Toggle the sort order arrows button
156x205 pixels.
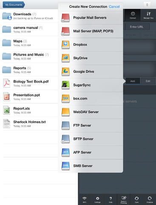tap(147, 5)
